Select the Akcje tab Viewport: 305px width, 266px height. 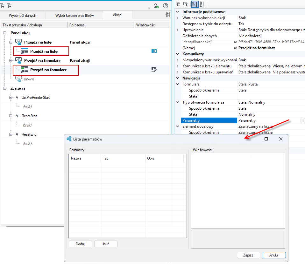117,15
